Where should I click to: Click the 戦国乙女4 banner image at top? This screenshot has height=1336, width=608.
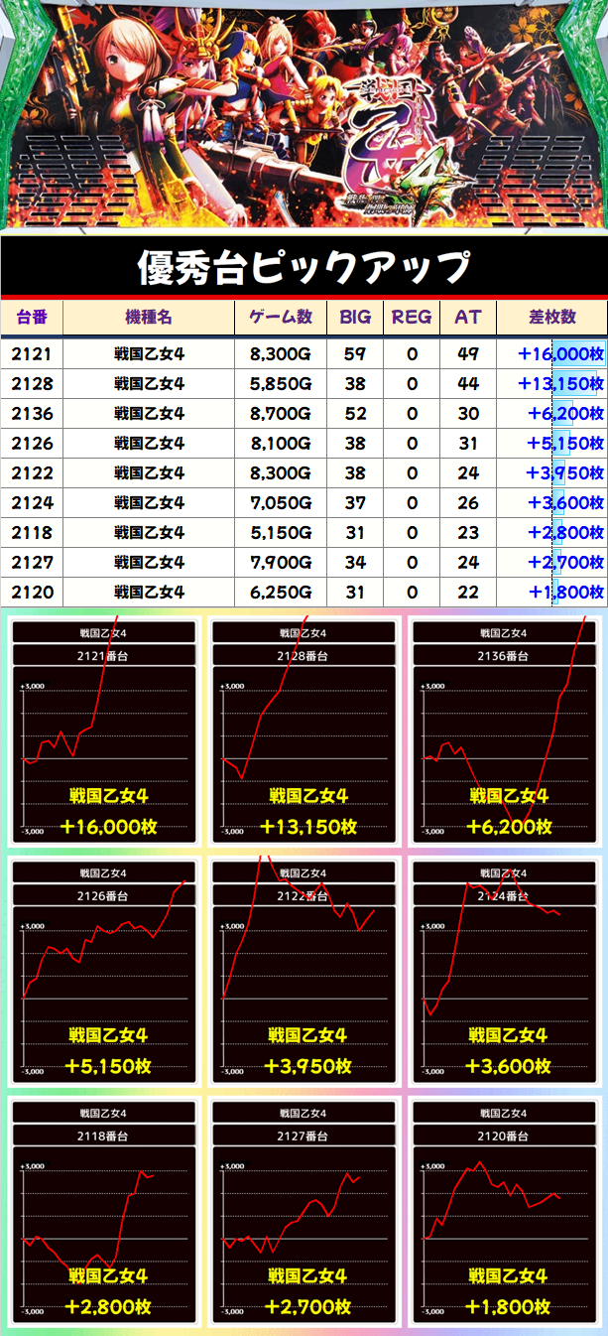(x=304, y=114)
